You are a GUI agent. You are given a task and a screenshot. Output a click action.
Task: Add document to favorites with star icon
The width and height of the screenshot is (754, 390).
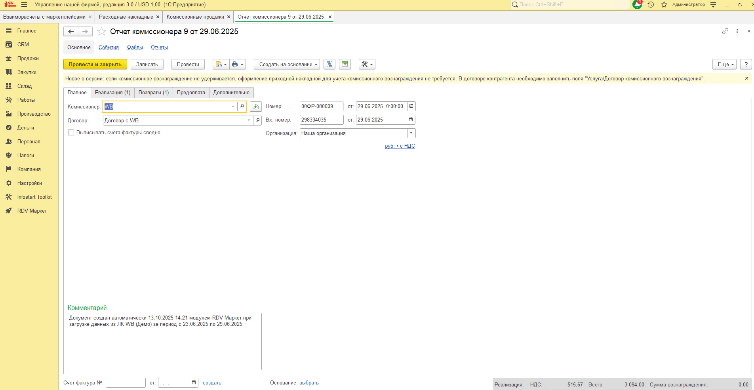tap(102, 31)
